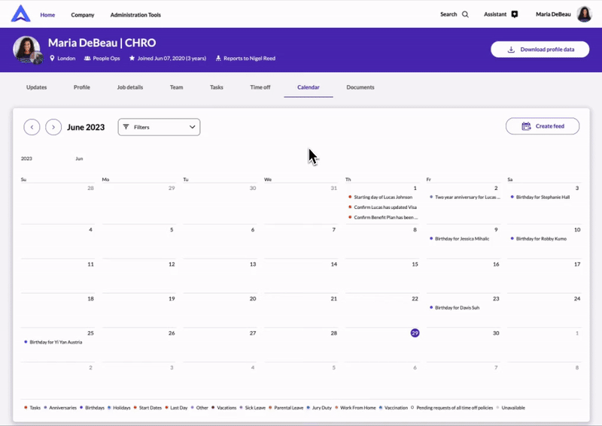Select day 15 in the calendar
602x426 pixels.
tap(415, 264)
